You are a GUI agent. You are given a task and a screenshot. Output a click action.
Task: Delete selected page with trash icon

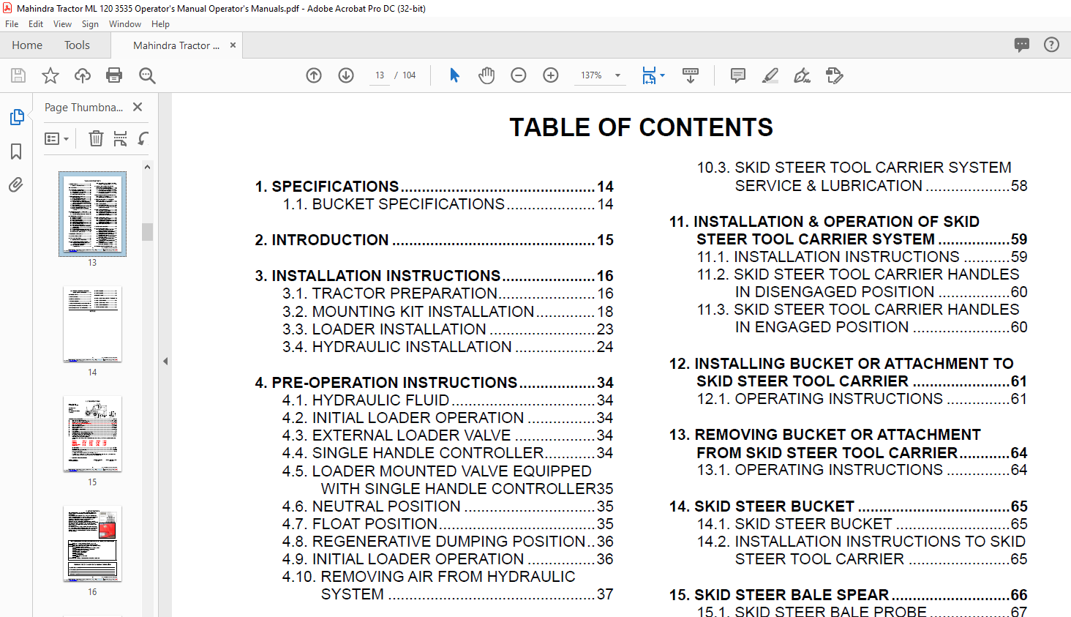pyautogui.click(x=96, y=138)
